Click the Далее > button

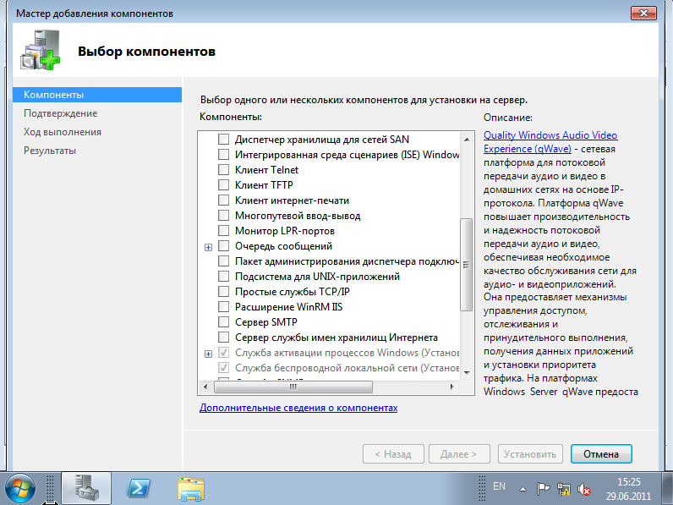459,454
